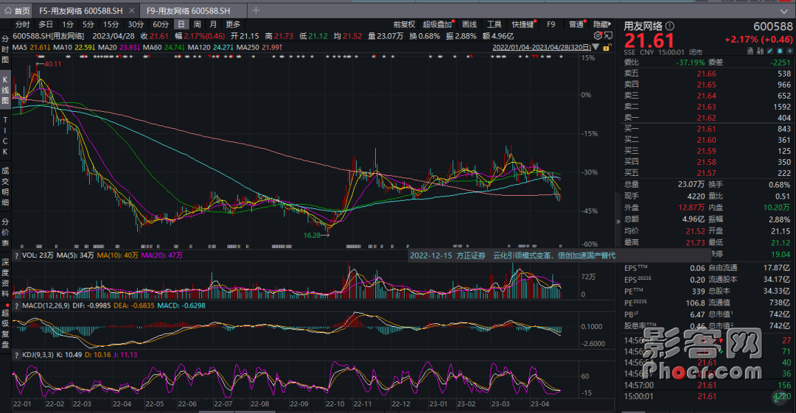
Task: Open 超级复盘 in the left sidebar
Action: (x=5, y=328)
